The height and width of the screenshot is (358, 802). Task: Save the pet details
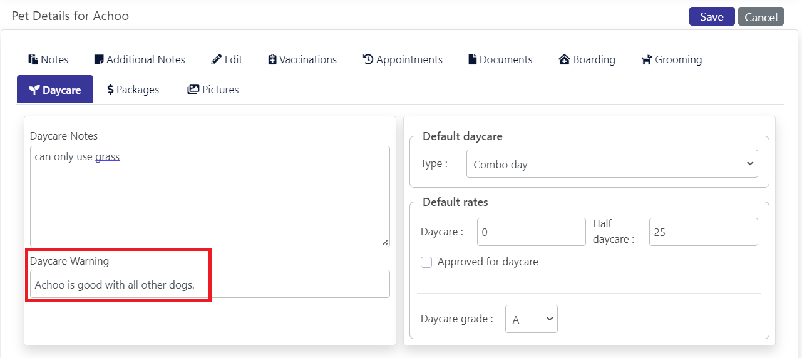(x=712, y=17)
